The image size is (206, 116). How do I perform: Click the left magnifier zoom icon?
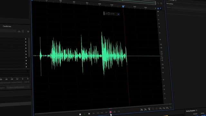(x=160, y=108)
